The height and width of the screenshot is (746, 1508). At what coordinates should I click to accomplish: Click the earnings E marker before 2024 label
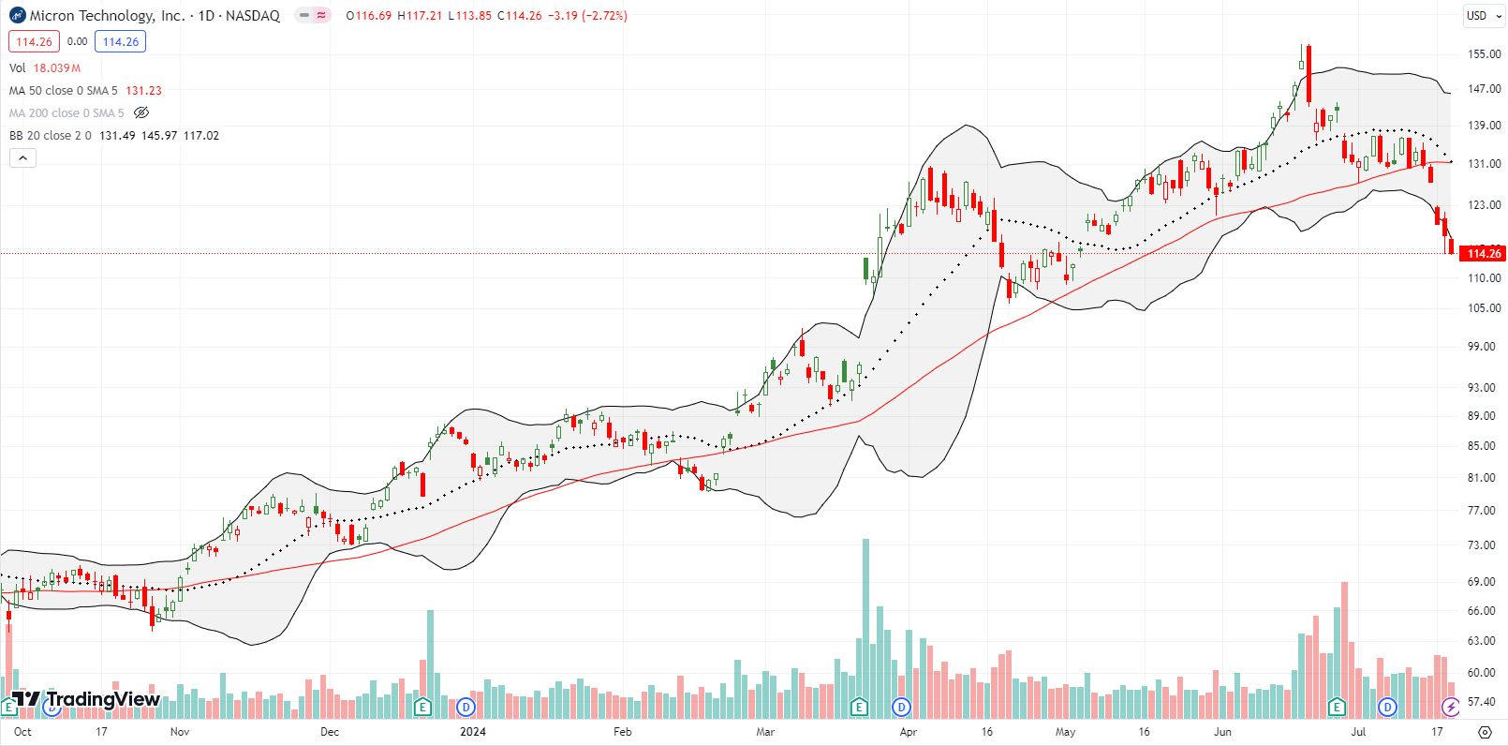tap(422, 707)
